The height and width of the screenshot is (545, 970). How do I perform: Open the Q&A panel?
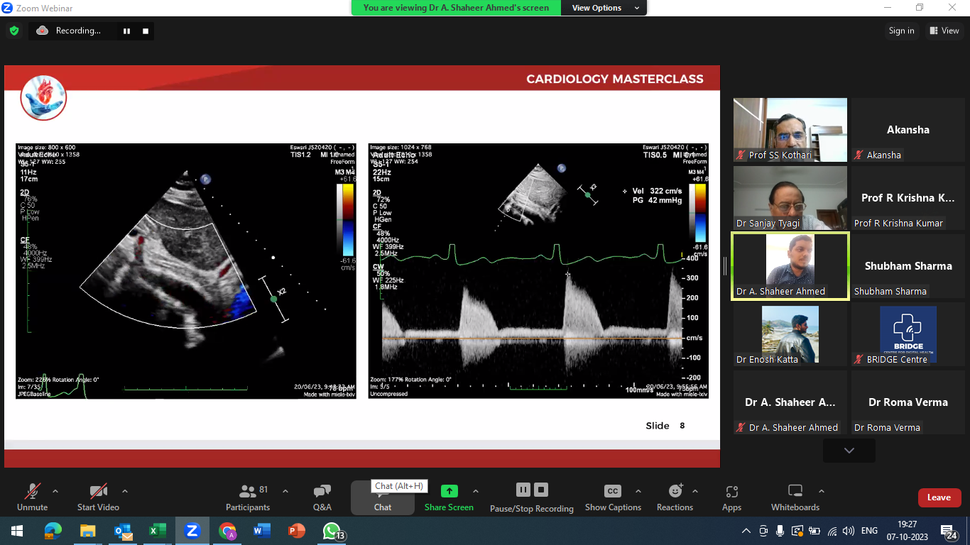point(322,496)
